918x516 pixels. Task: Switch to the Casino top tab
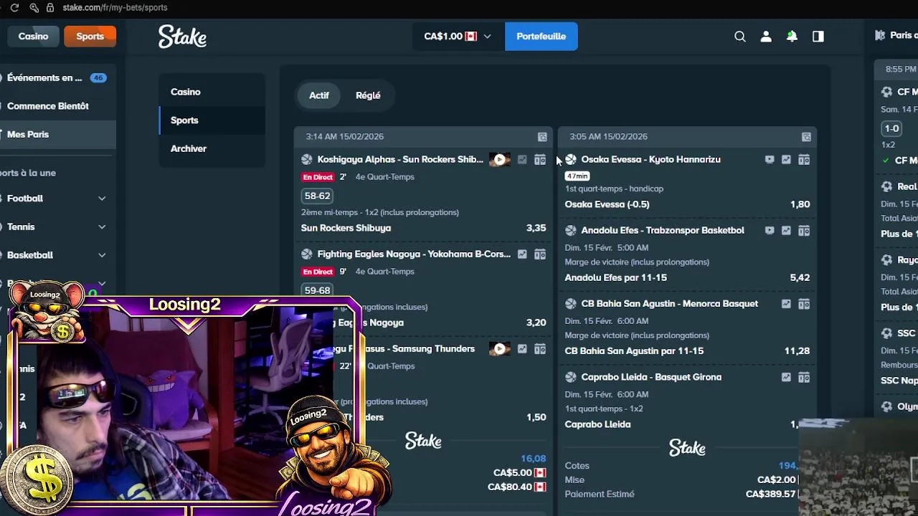[33, 37]
